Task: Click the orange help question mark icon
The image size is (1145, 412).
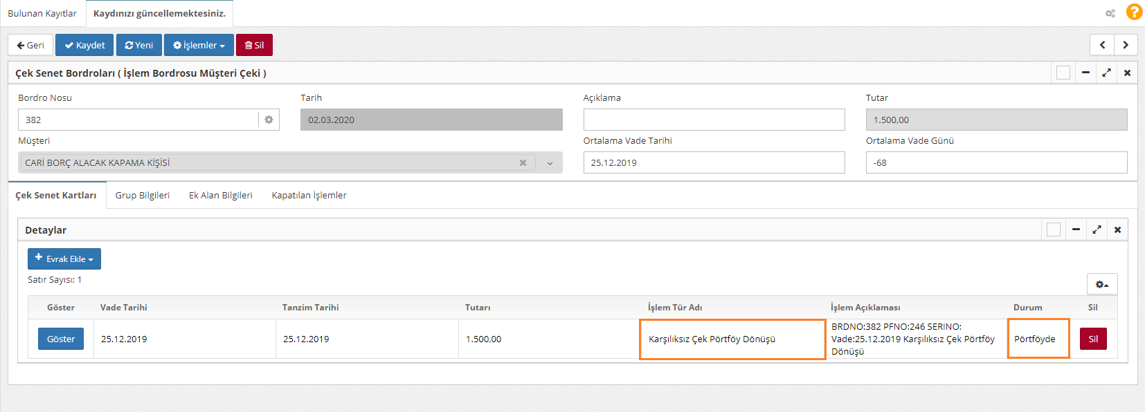Action: [x=1134, y=12]
